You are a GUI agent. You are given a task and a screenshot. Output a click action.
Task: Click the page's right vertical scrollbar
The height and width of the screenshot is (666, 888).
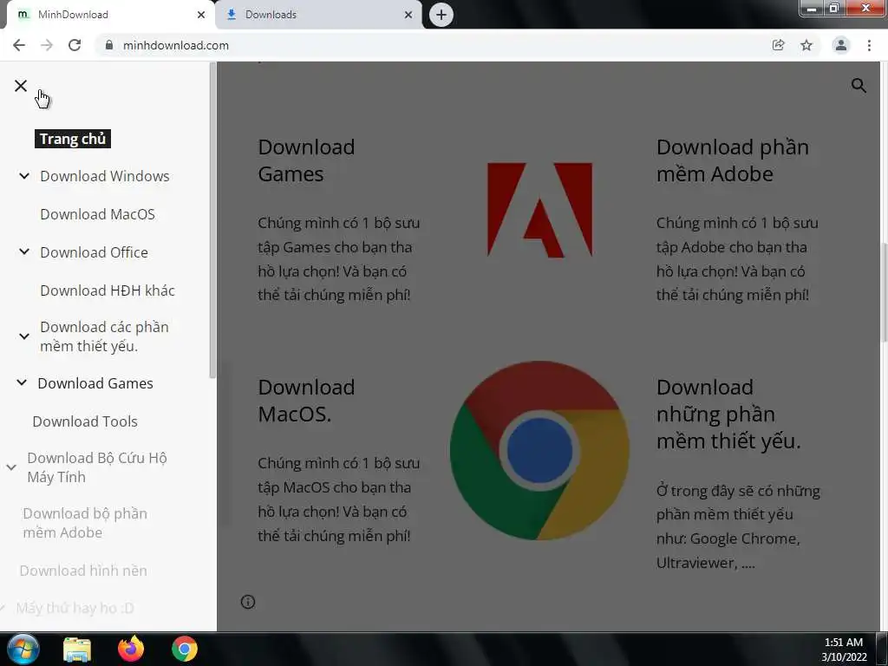884,291
